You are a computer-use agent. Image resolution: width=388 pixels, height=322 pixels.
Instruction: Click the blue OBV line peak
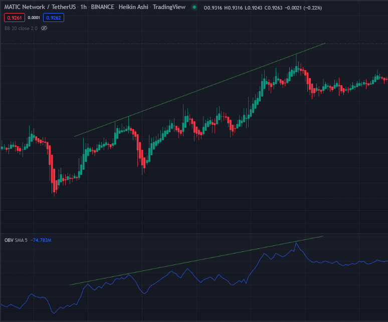[x=296, y=243]
